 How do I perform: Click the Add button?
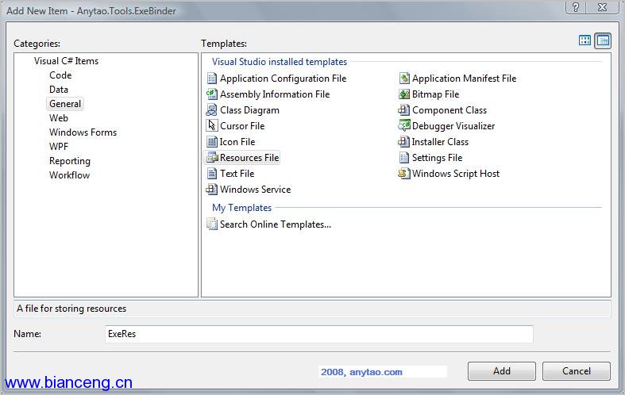(501, 371)
